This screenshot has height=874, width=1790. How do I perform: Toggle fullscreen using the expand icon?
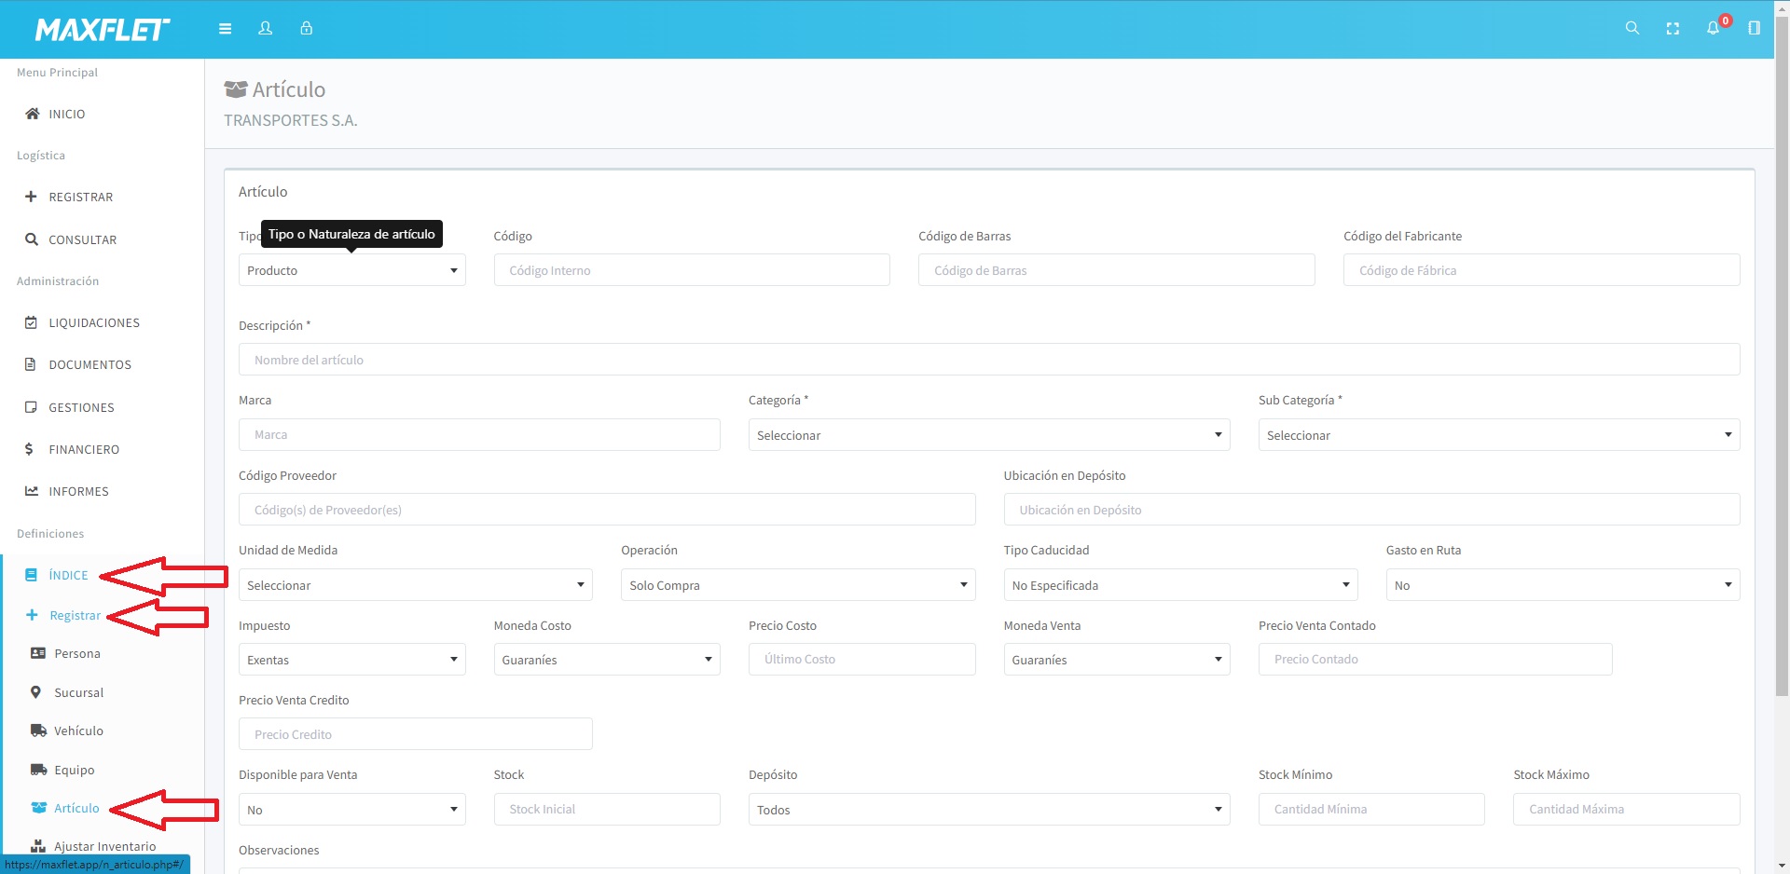click(1673, 29)
